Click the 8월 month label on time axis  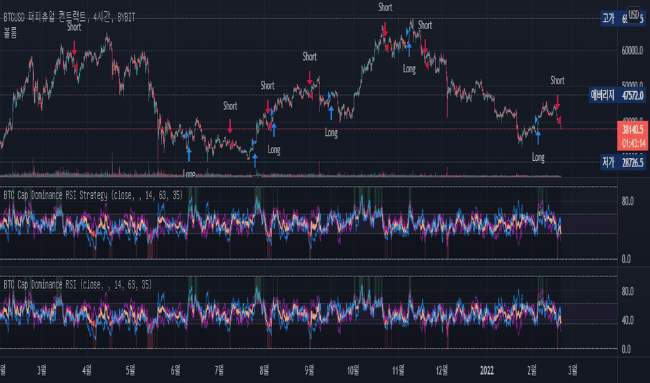264,370
